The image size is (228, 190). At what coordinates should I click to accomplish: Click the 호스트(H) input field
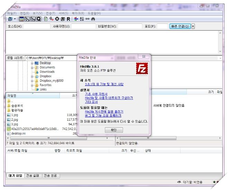tap(37, 26)
